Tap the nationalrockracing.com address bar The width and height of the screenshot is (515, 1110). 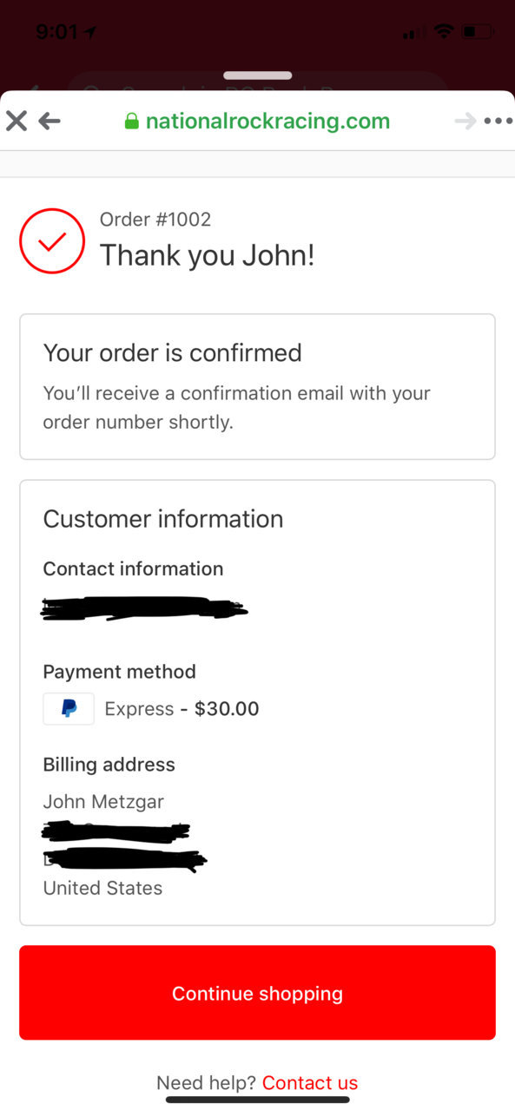click(257, 121)
